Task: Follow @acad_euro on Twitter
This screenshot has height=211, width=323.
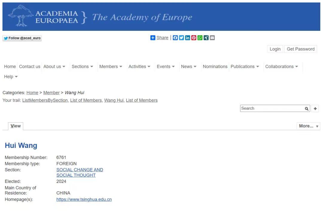Action: 22,38
